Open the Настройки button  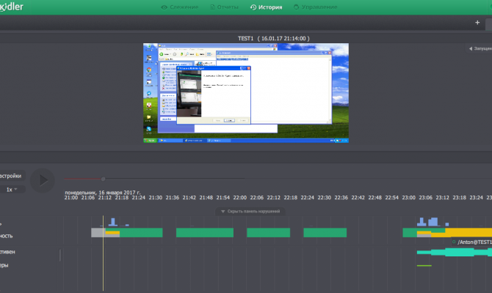11,176
